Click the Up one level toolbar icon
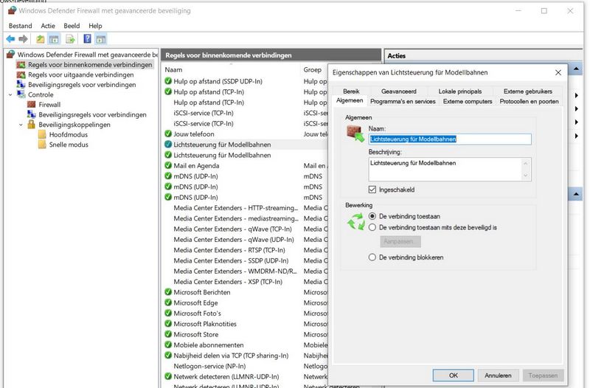Screen dimensions: 590x388 (x=41, y=39)
